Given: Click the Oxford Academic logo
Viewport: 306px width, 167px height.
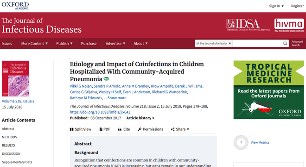Looking at the screenshot, I should click(15, 6).
